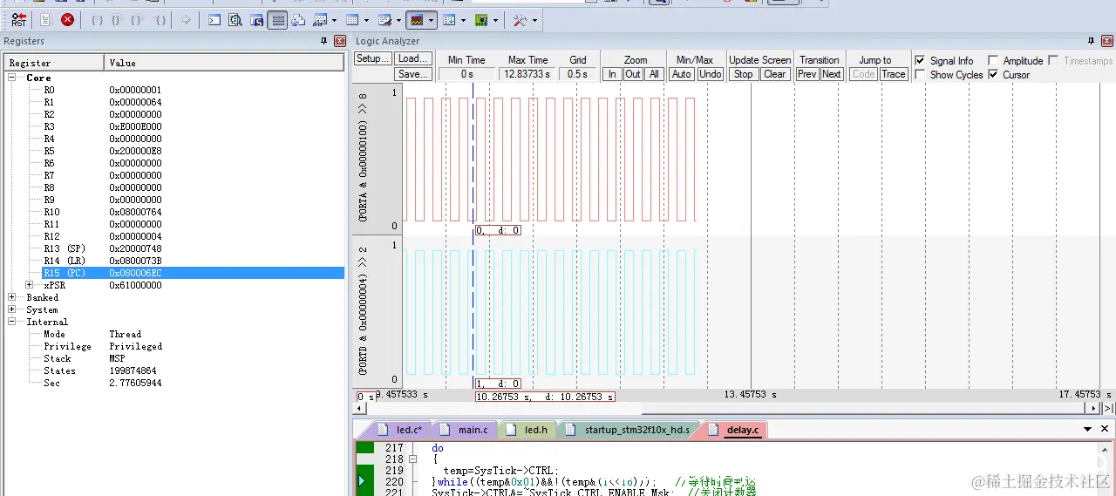Reset the CPU with the RST icon
The width and height of the screenshot is (1116, 496).
pyautogui.click(x=19, y=20)
